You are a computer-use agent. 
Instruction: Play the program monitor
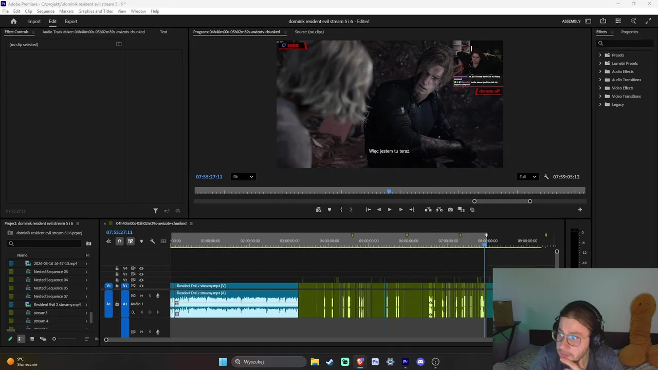click(x=390, y=210)
